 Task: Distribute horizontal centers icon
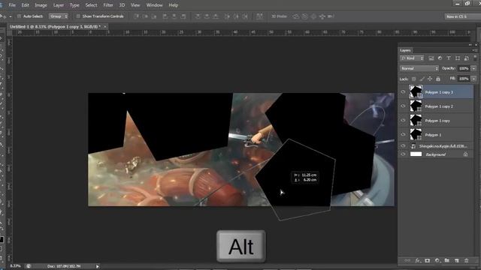click(x=236, y=16)
